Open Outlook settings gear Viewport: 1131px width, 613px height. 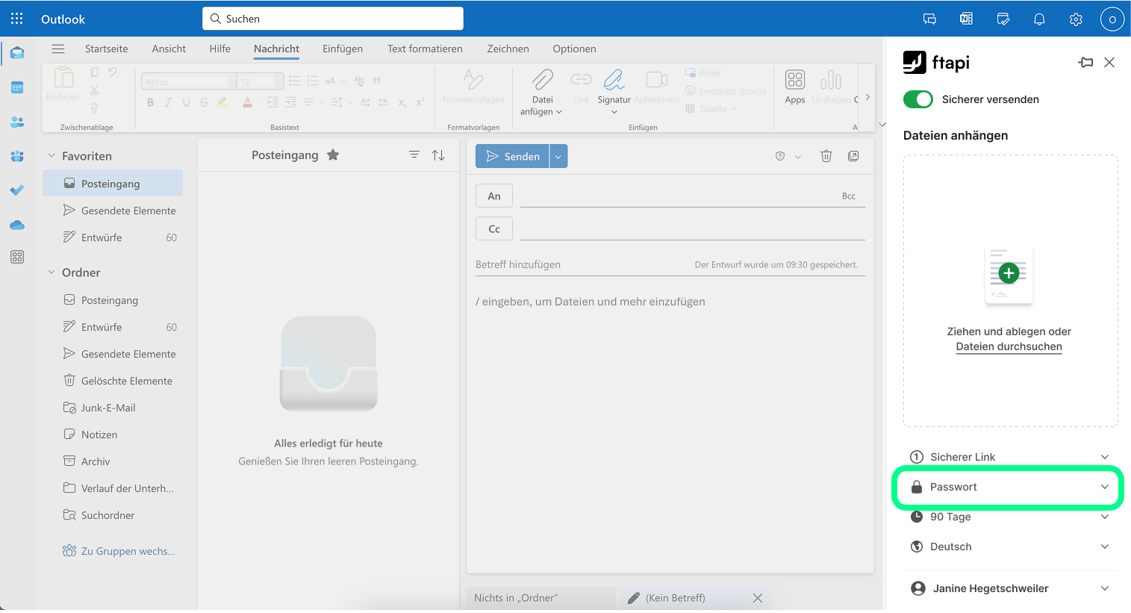click(x=1076, y=19)
